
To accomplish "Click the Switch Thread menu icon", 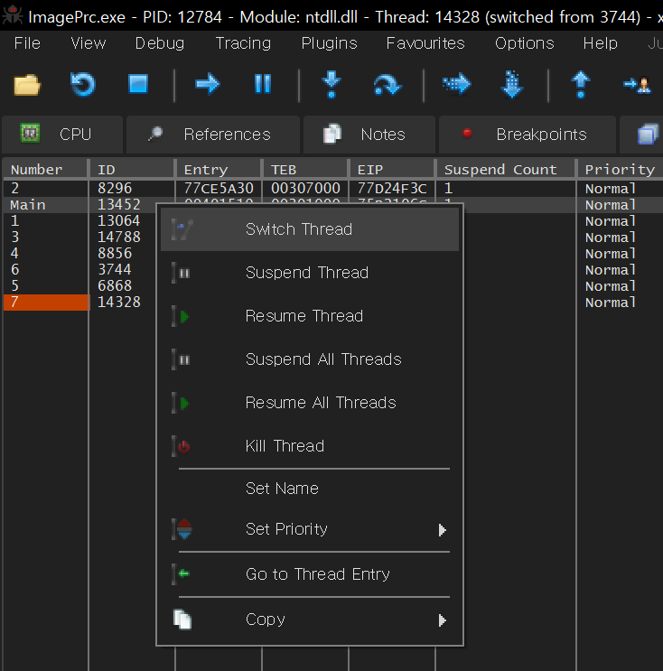I will point(182,229).
